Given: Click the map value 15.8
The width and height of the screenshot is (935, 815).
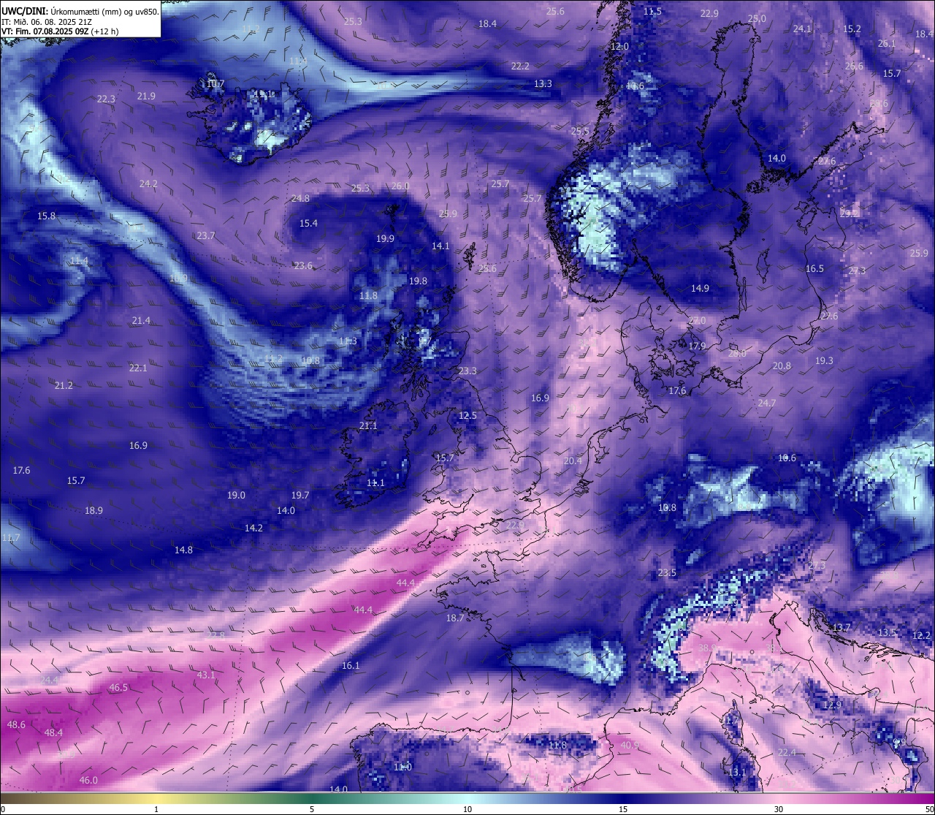Looking at the screenshot, I should 46,216.
